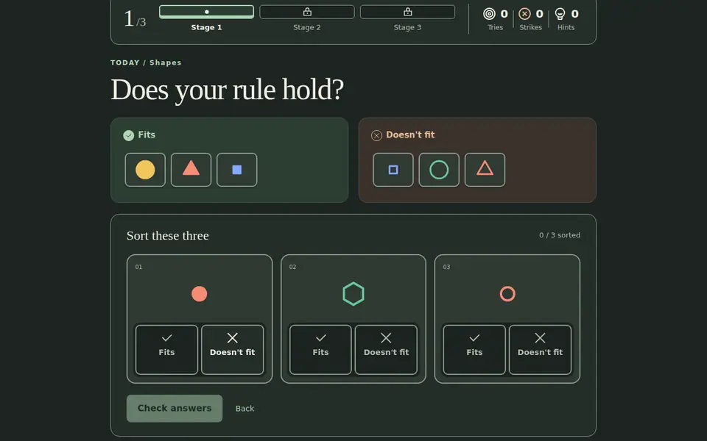
Task: Click the green outlined circle in Doesn't fit
Action: pyautogui.click(x=439, y=170)
